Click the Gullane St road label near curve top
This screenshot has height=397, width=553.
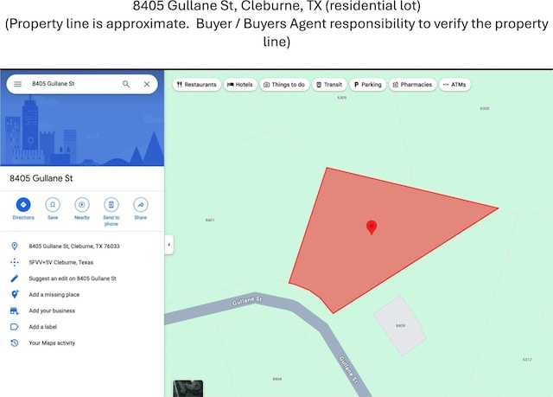[247, 301]
